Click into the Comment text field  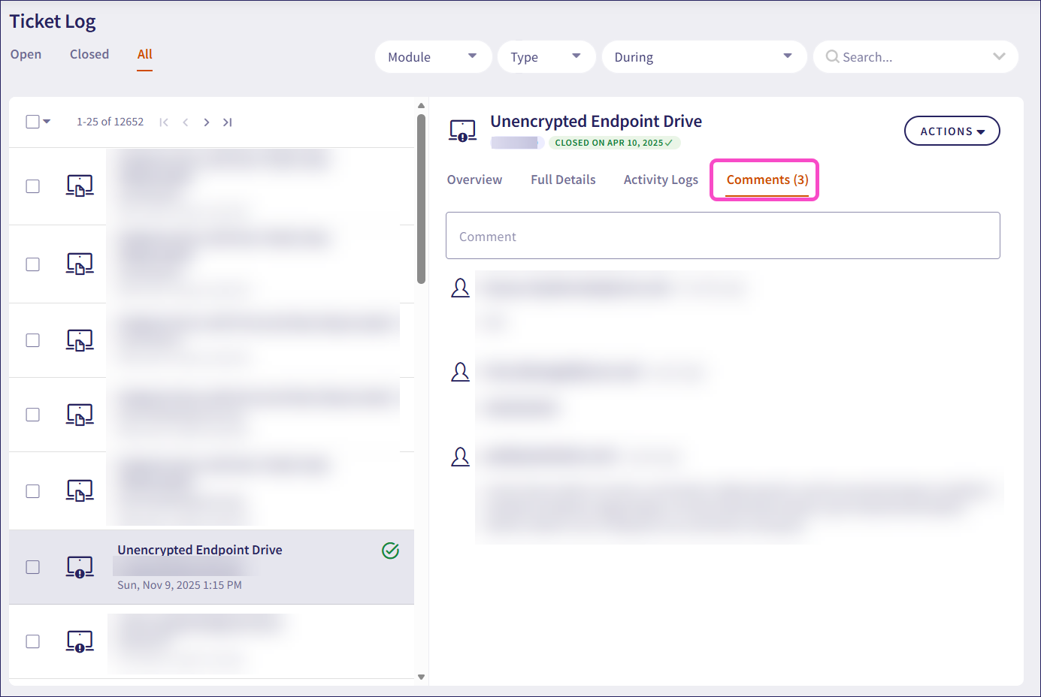click(x=722, y=236)
